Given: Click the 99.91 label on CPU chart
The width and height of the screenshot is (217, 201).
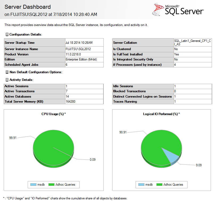Looking at the screenshot, I should click(x=13, y=138).
